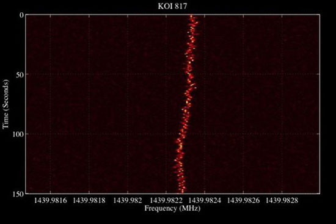The width and height of the screenshot is (336, 224).
Task: Click the signal streak start at 0 seconds
Action: 191,16
